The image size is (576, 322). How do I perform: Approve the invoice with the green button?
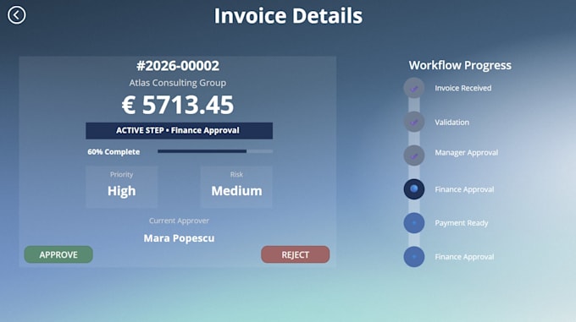58,254
